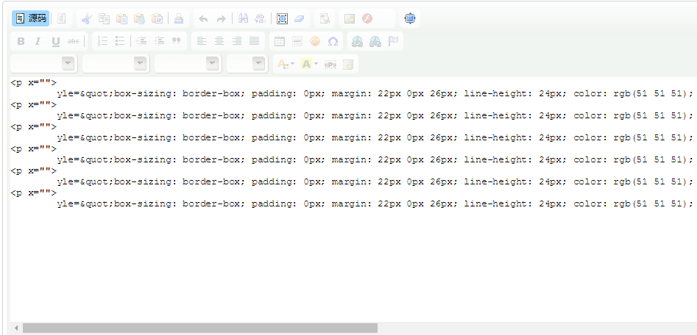Click the cut scissors icon
Viewport: 697px width, 335px height.
pyautogui.click(x=87, y=18)
